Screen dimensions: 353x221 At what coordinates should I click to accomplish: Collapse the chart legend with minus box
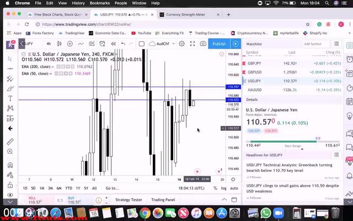[23, 54]
